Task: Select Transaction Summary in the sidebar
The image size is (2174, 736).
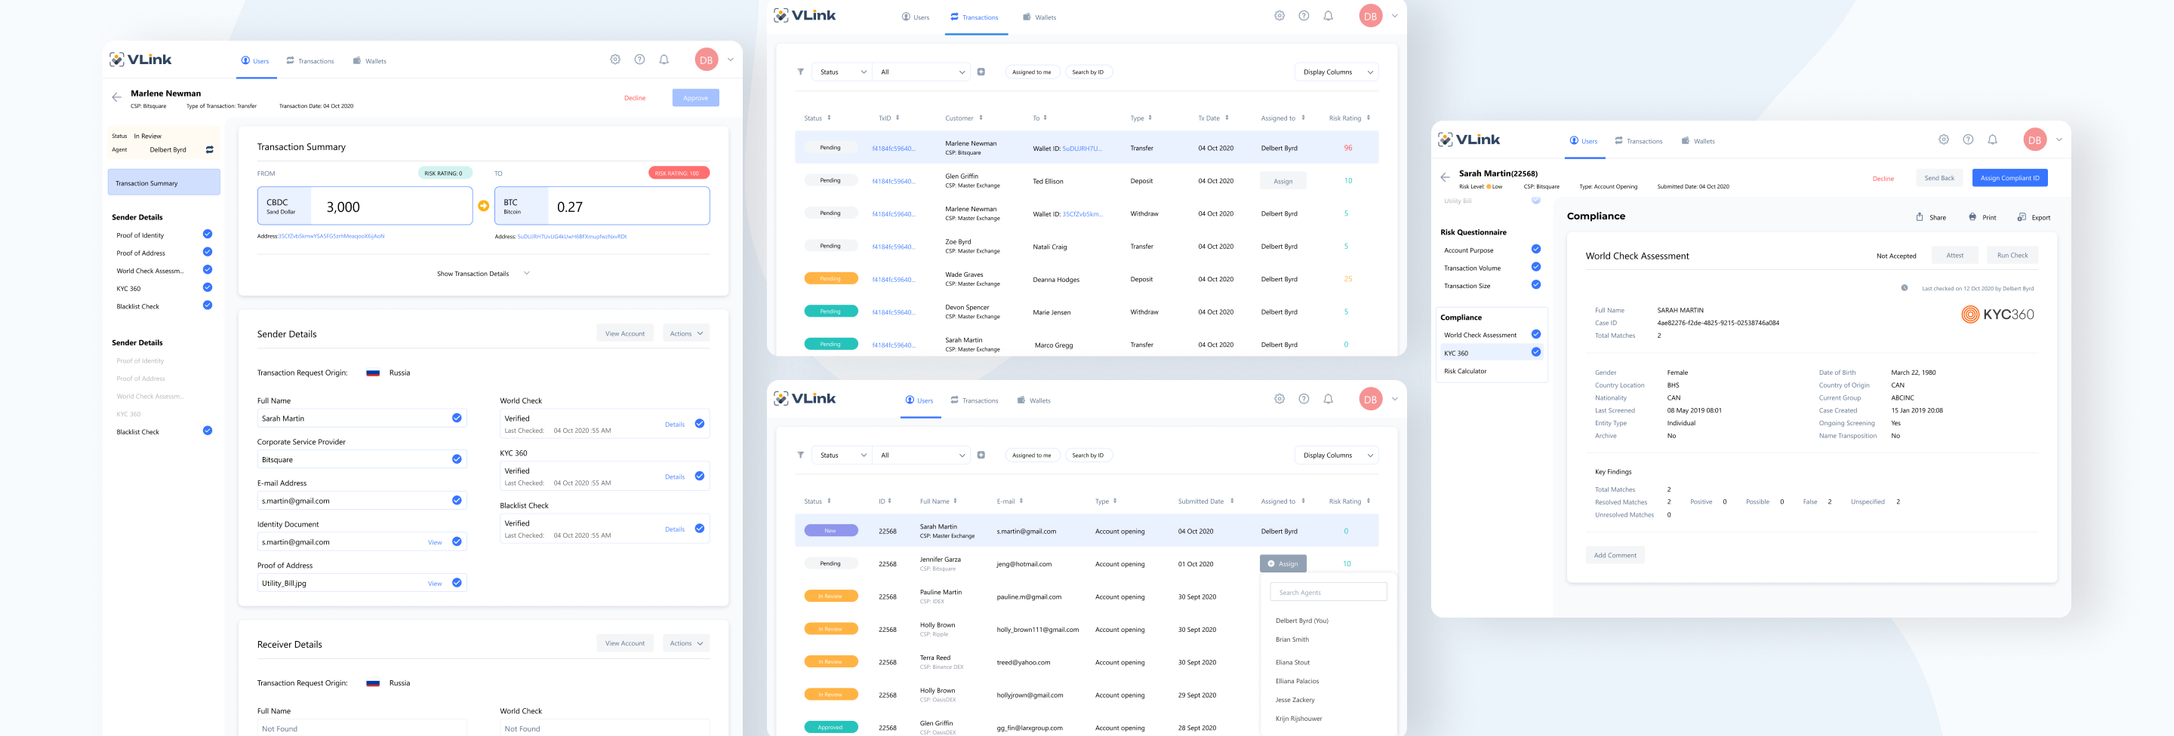Action: (x=164, y=183)
